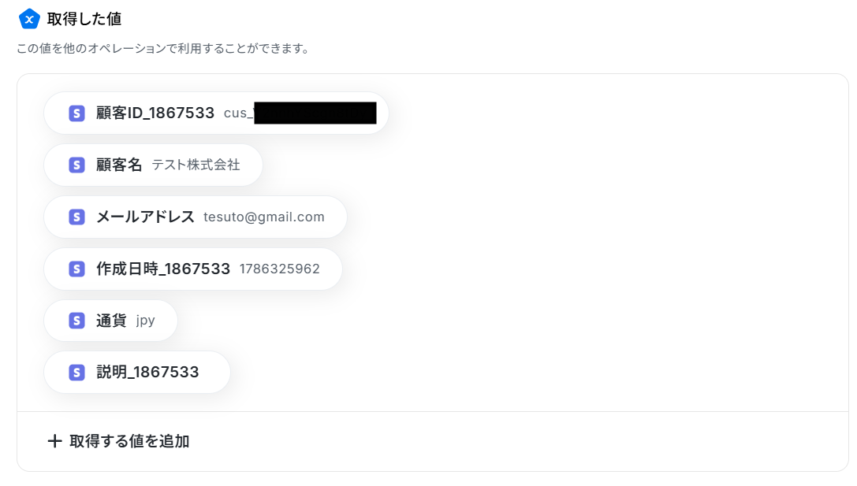Select the 説明_1867533 value chip
Image resolution: width=857 pixels, height=486 pixels.
[137, 373]
